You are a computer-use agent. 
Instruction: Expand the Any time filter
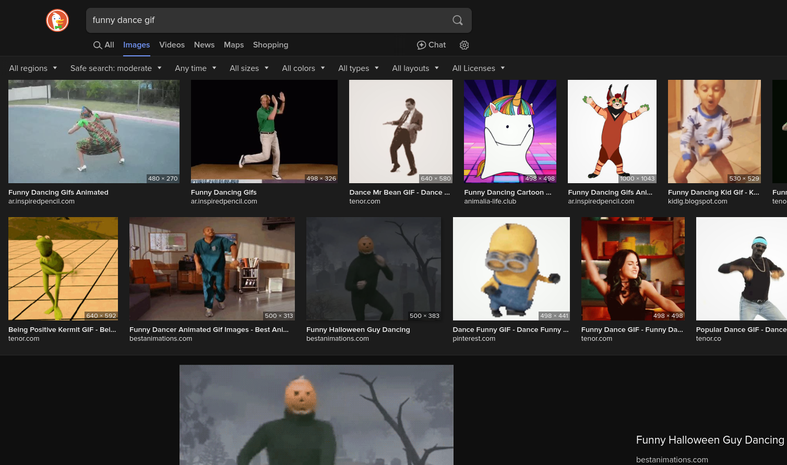(195, 68)
